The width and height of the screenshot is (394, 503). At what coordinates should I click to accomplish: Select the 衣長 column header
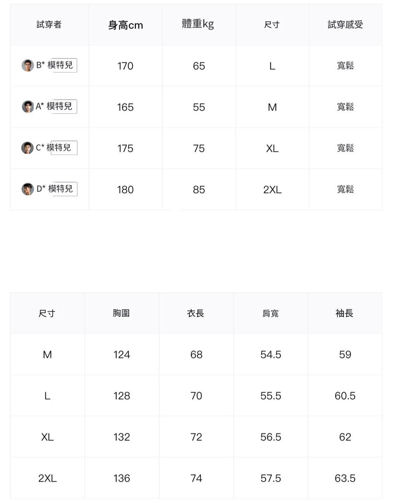[x=196, y=313]
